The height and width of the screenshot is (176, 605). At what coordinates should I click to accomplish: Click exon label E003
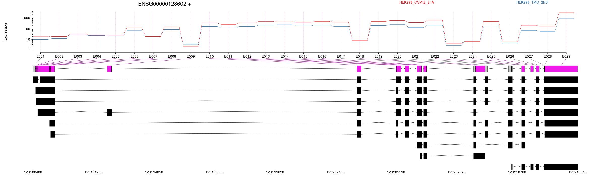pyautogui.click(x=78, y=56)
